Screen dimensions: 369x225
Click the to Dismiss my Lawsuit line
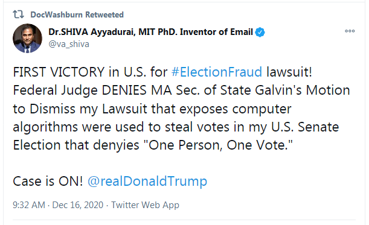coord(152,109)
